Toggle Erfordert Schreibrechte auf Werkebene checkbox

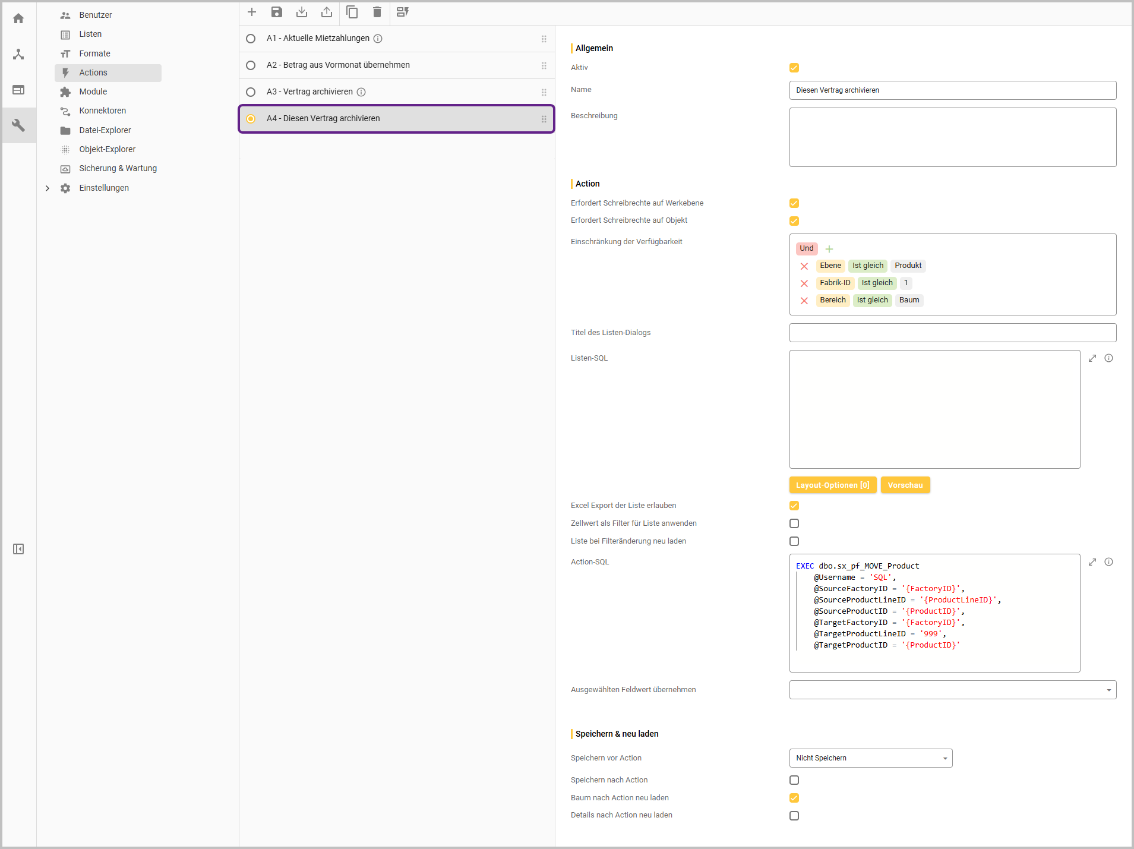point(794,203)
